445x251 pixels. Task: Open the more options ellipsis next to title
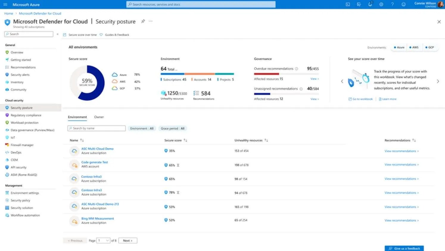(x=150, y=21)
